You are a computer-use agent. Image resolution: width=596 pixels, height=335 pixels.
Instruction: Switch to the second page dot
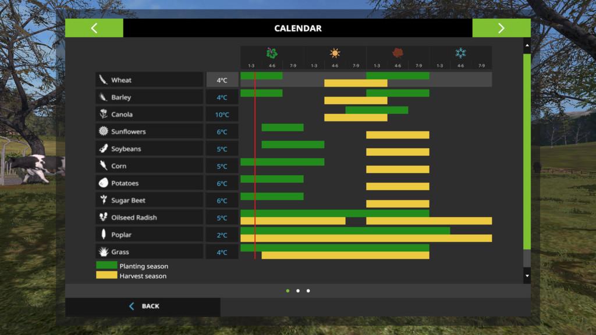pyautogui.click(x=298, y=291)
